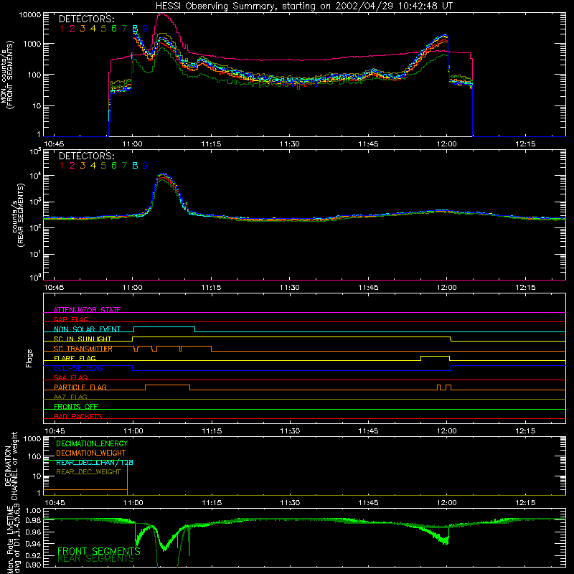Click detector 9 in front segments legend

pyautogui.click(x=146, y=29)
